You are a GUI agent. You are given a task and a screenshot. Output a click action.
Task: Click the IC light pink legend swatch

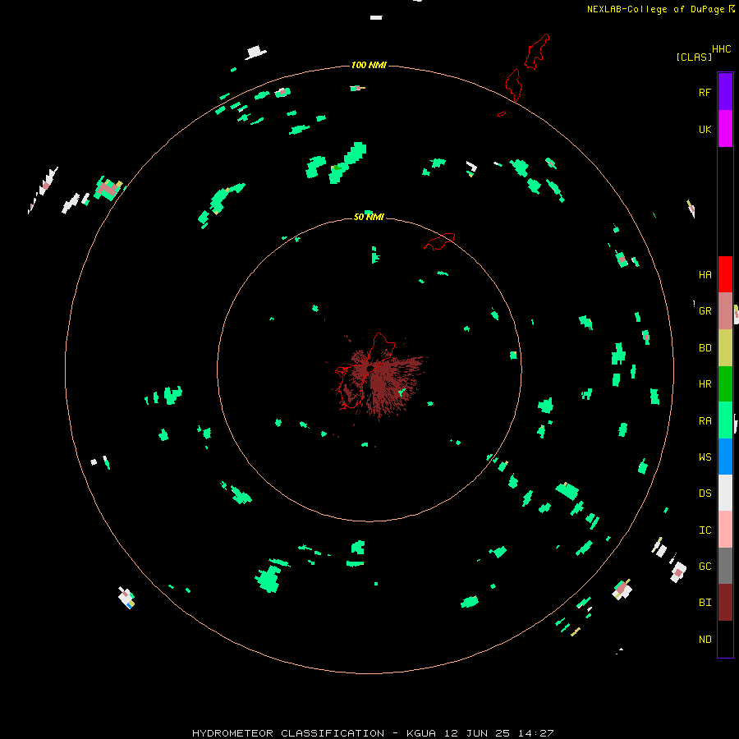(725, 530)
